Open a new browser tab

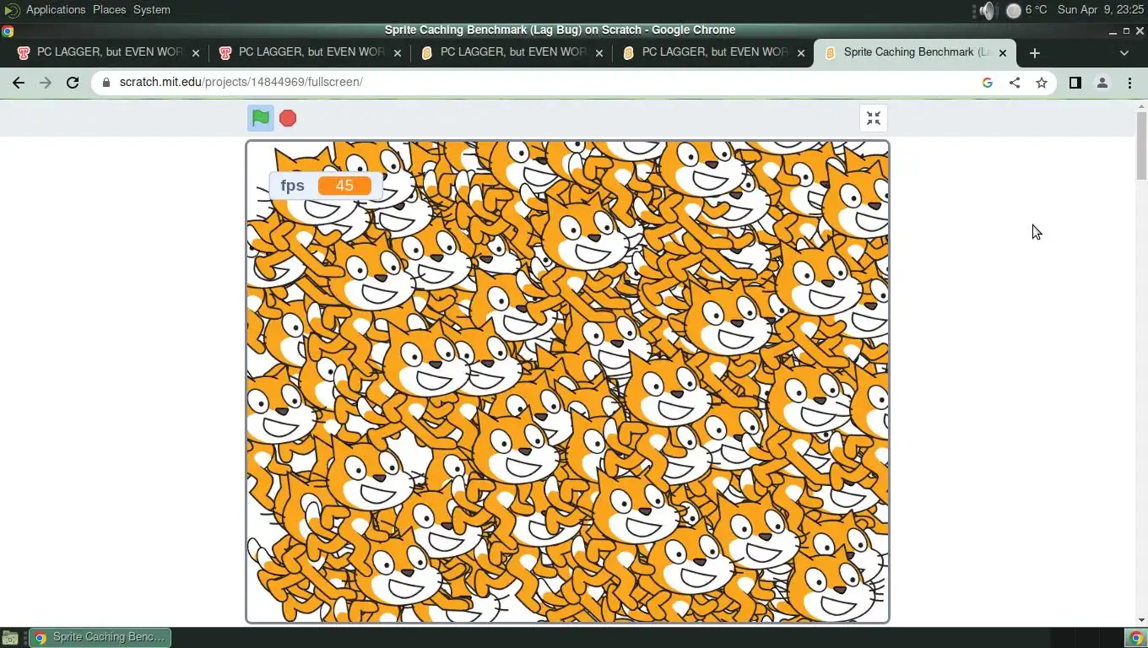coord(1034,52)
